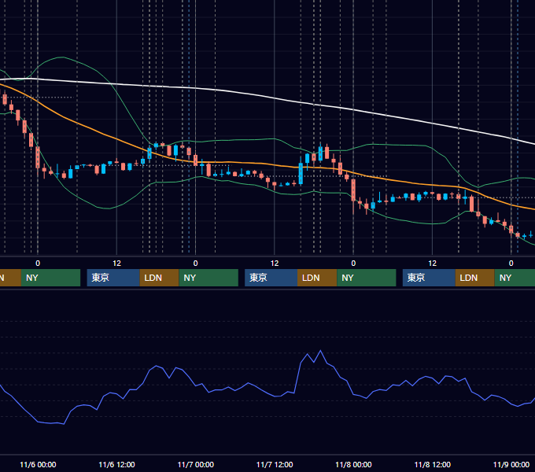Select the 東京 session bar on 11/6

113,278
